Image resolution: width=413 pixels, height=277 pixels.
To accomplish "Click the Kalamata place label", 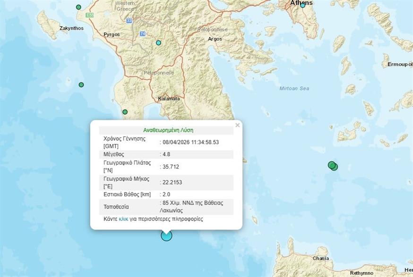I will (170, 98).
